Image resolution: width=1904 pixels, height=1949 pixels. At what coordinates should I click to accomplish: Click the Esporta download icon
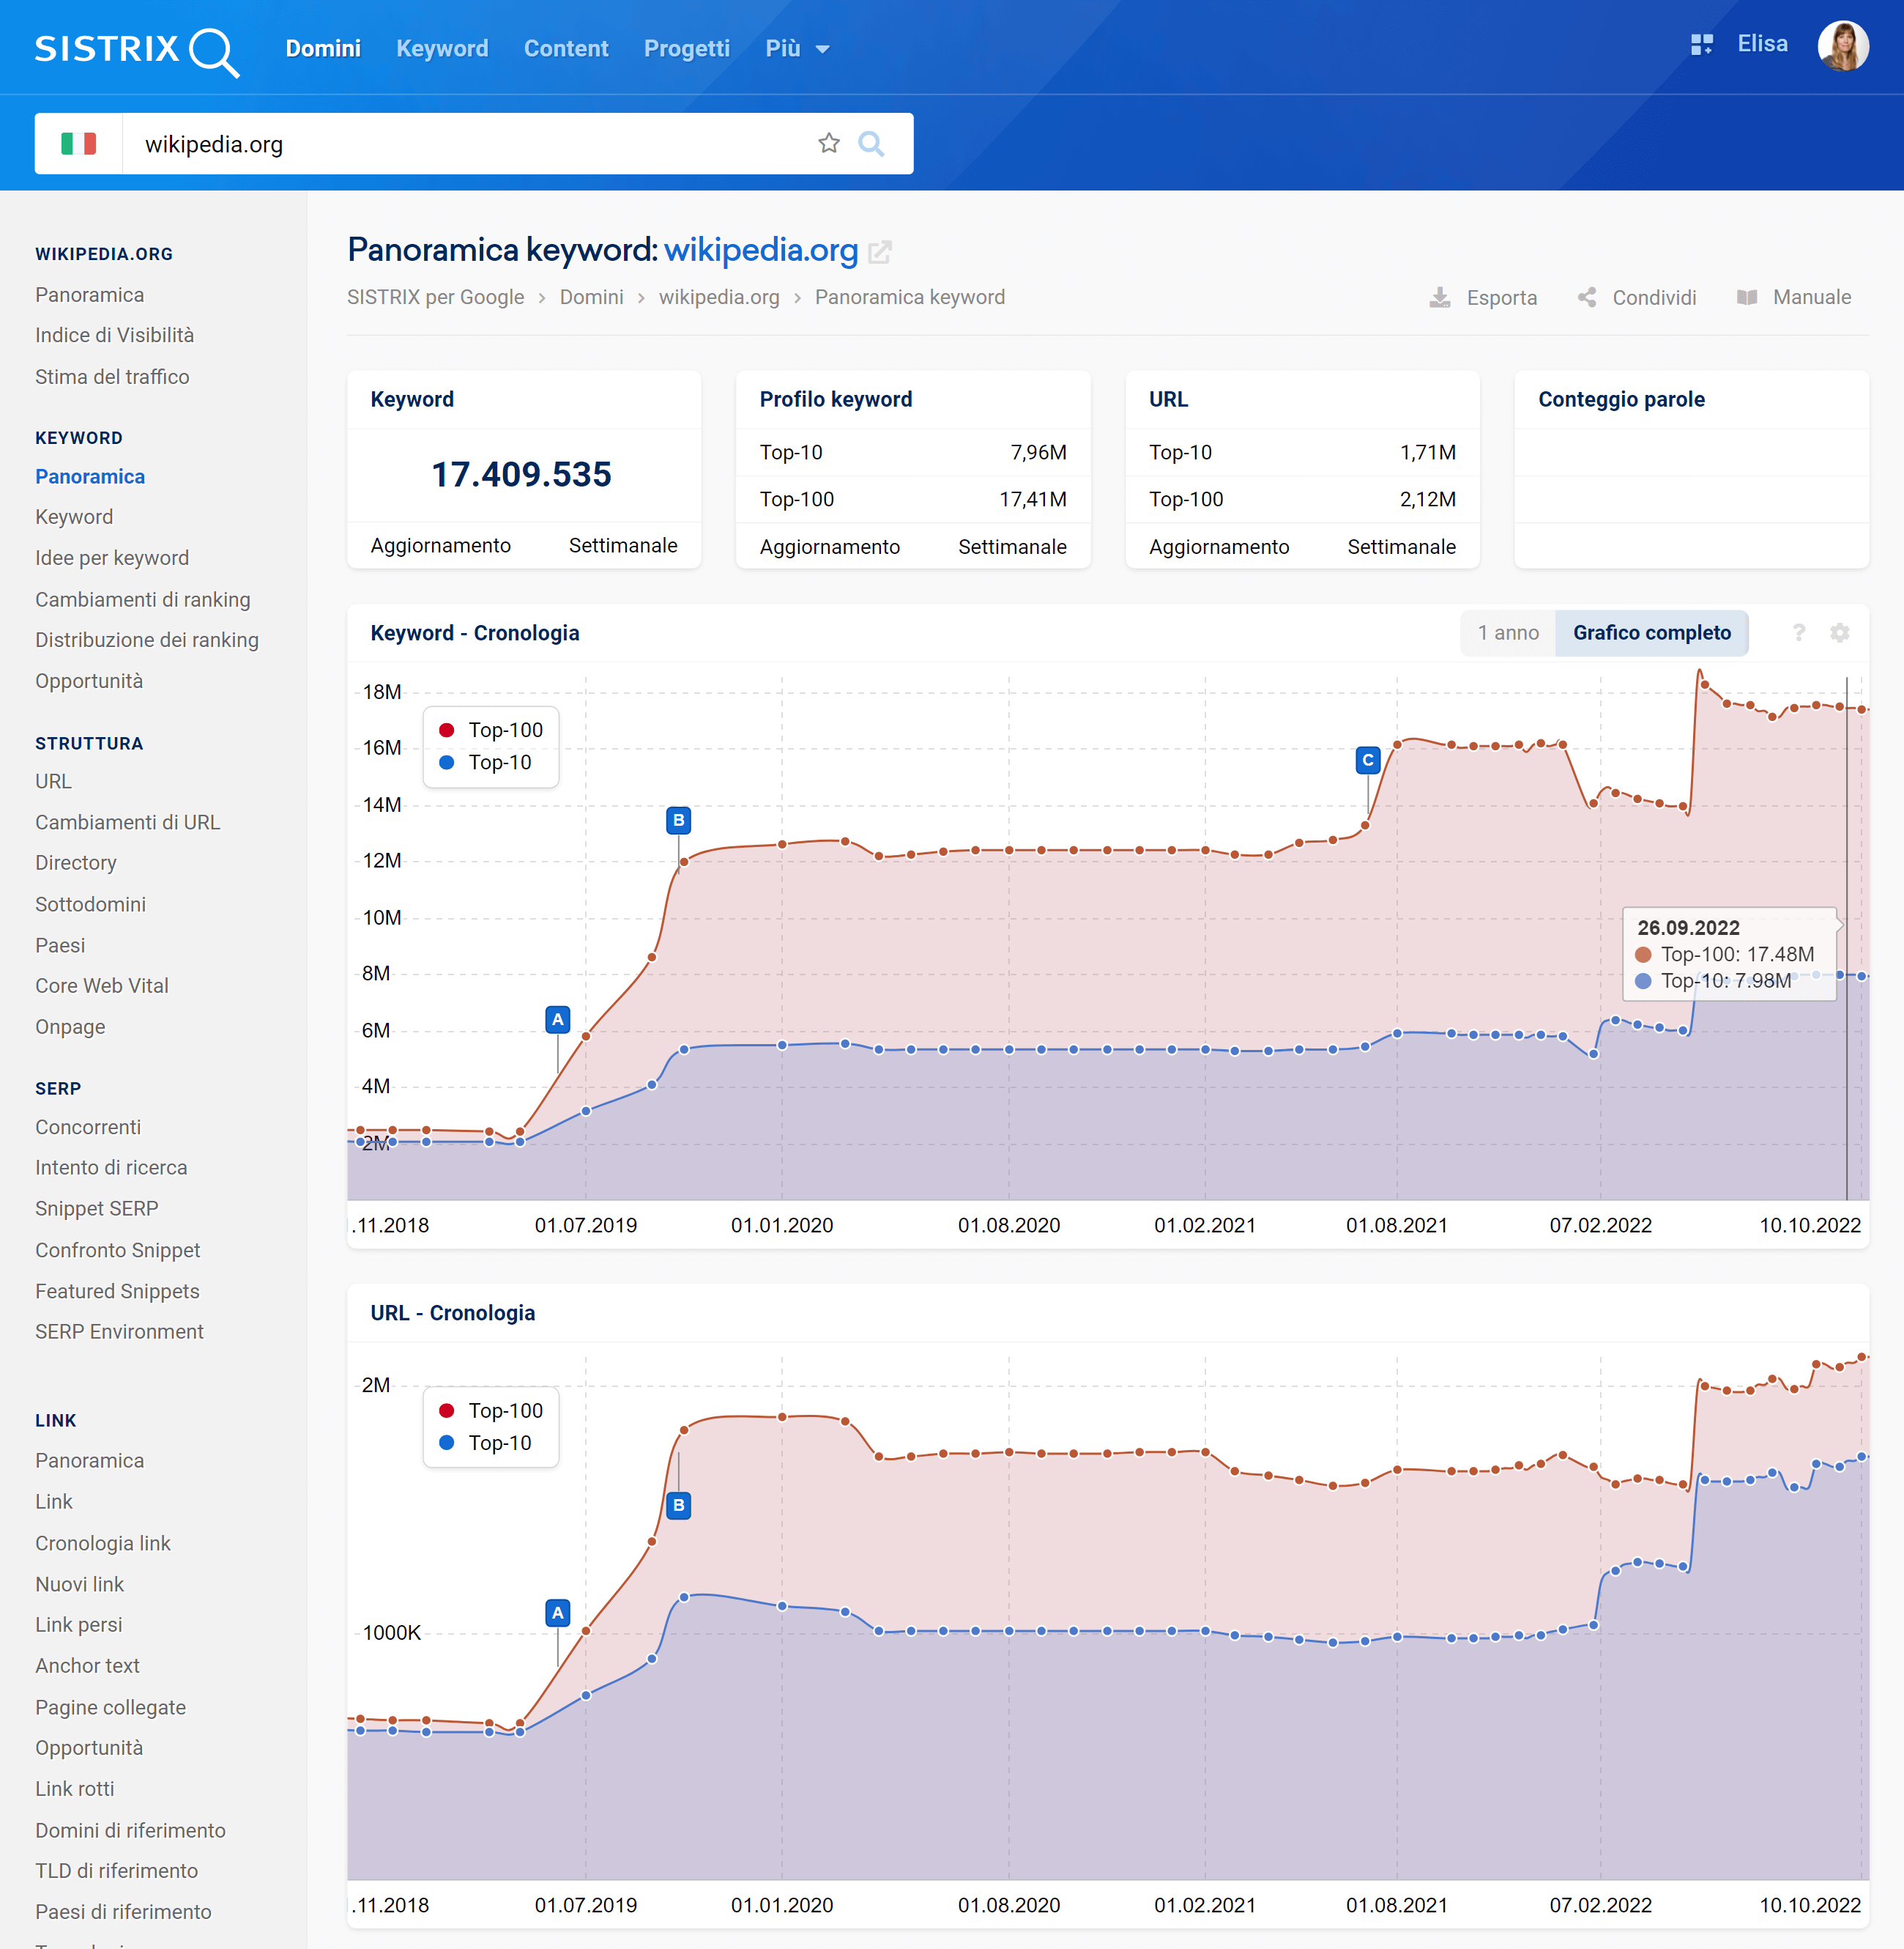(x=1439, y=298)
